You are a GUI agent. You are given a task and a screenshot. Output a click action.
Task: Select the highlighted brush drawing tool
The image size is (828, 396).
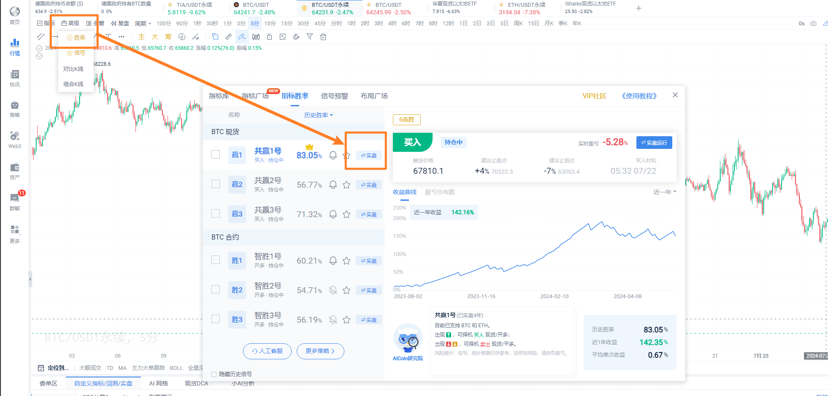point(242,37)
